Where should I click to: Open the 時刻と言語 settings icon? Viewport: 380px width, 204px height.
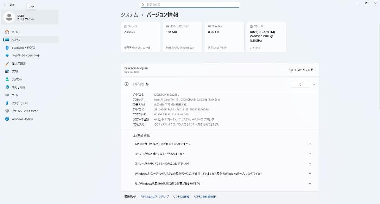(7, 87)
